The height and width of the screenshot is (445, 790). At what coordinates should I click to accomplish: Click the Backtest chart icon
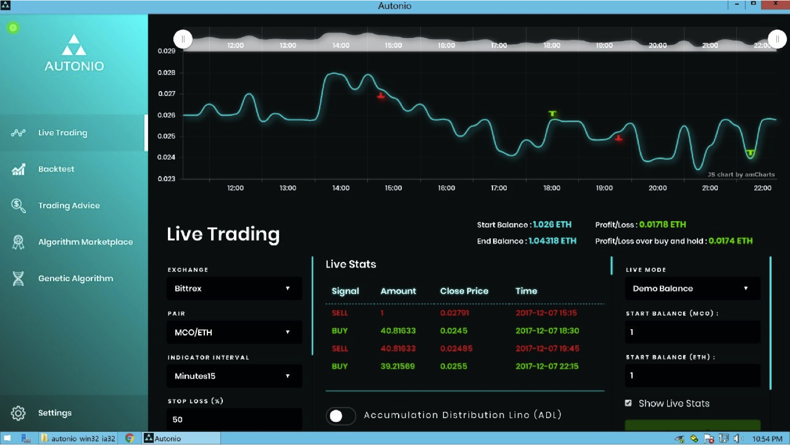click(18, 169)
